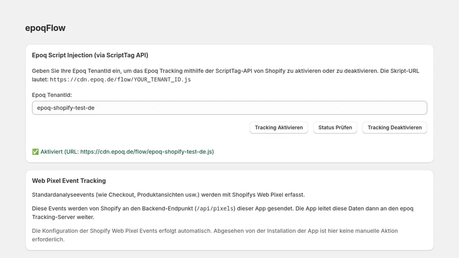This screenshot has height=258, width=459.
Task: Click the Tracking Aktivieren button
Action: [278, 127]
